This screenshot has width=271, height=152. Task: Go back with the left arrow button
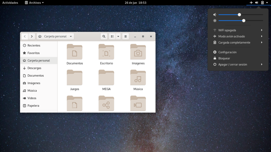[x=25, y=36]
